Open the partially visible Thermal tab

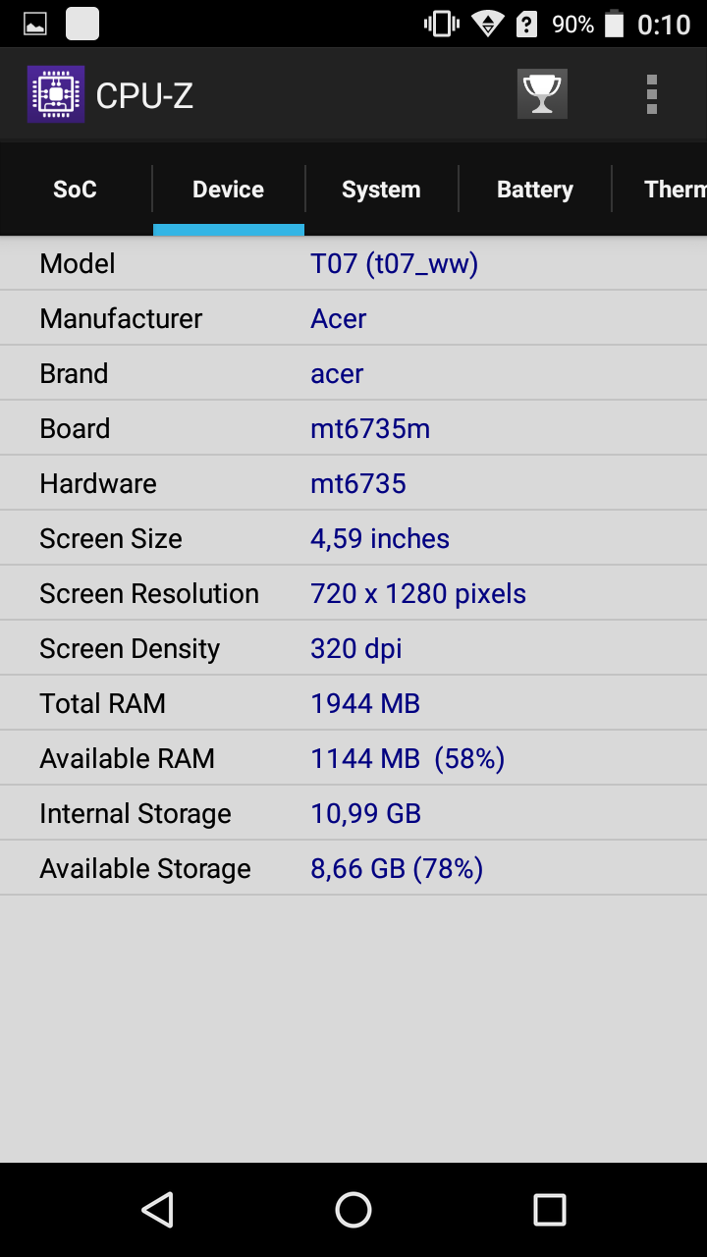660,190
